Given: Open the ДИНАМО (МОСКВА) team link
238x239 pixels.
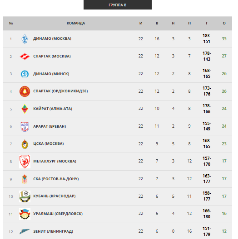Looking at the screenshot, I should (x=52, y=38).
